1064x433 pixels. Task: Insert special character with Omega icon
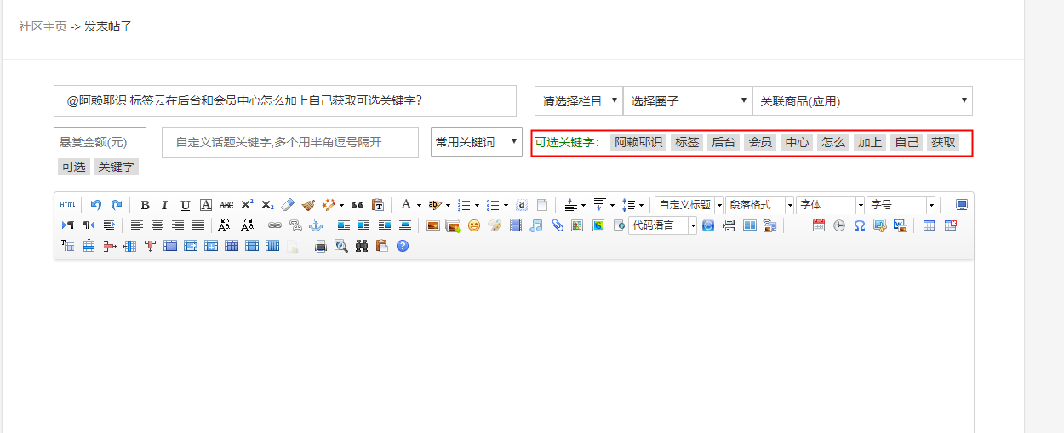pos(859,225)
